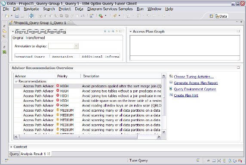
Task: Switch to the Query bottom tab
Action: point(14,154)
